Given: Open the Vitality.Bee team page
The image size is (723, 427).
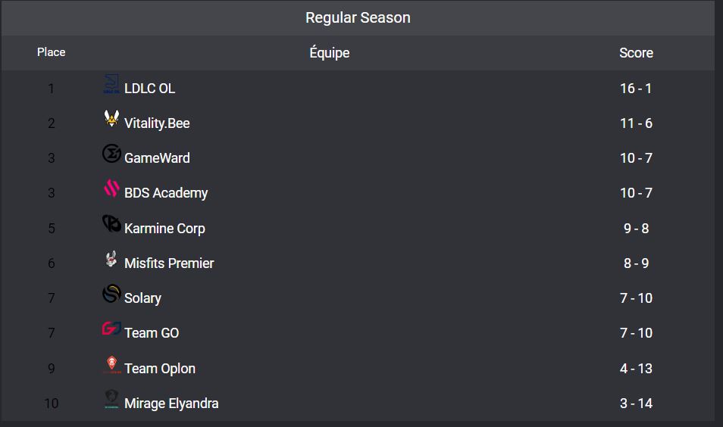Looking at the screenshot, I should point(157,123).
